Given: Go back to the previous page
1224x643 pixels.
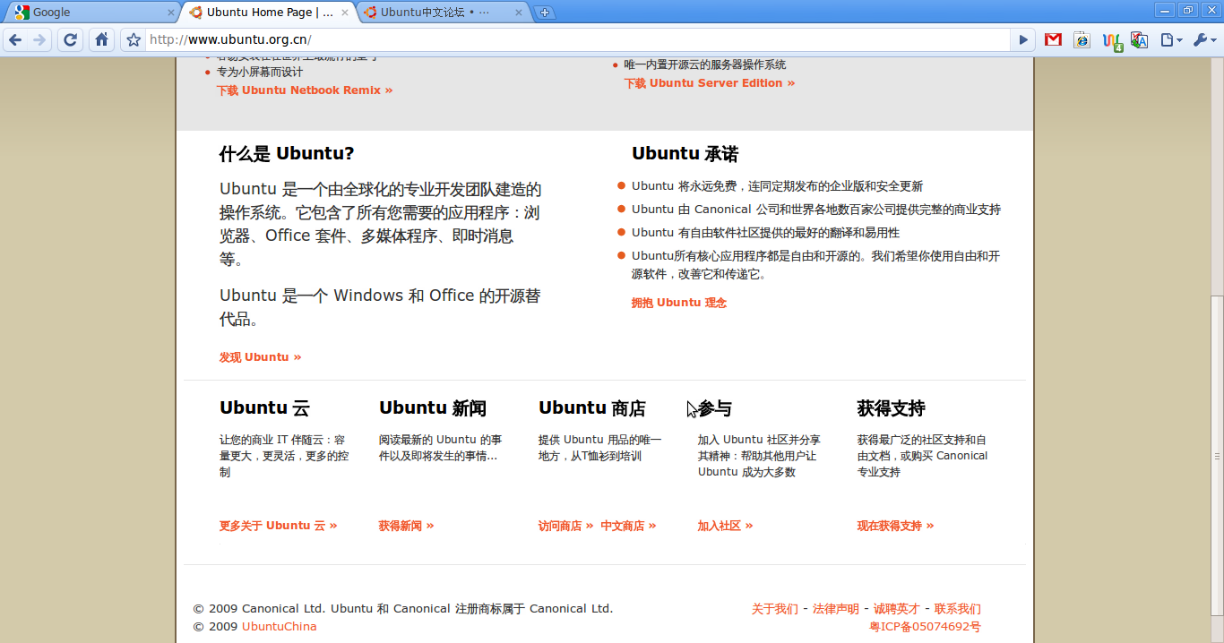Looking at the screenshot, I should point(15,39).
